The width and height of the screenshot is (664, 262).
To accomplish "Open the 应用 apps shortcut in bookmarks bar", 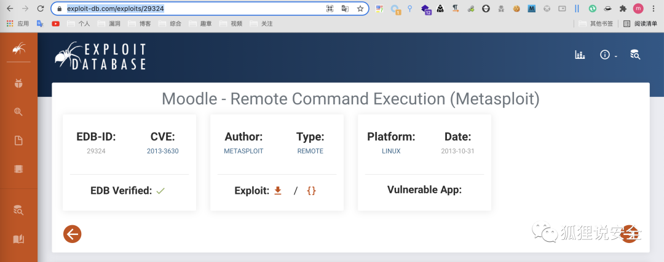I will pos(18,24).
